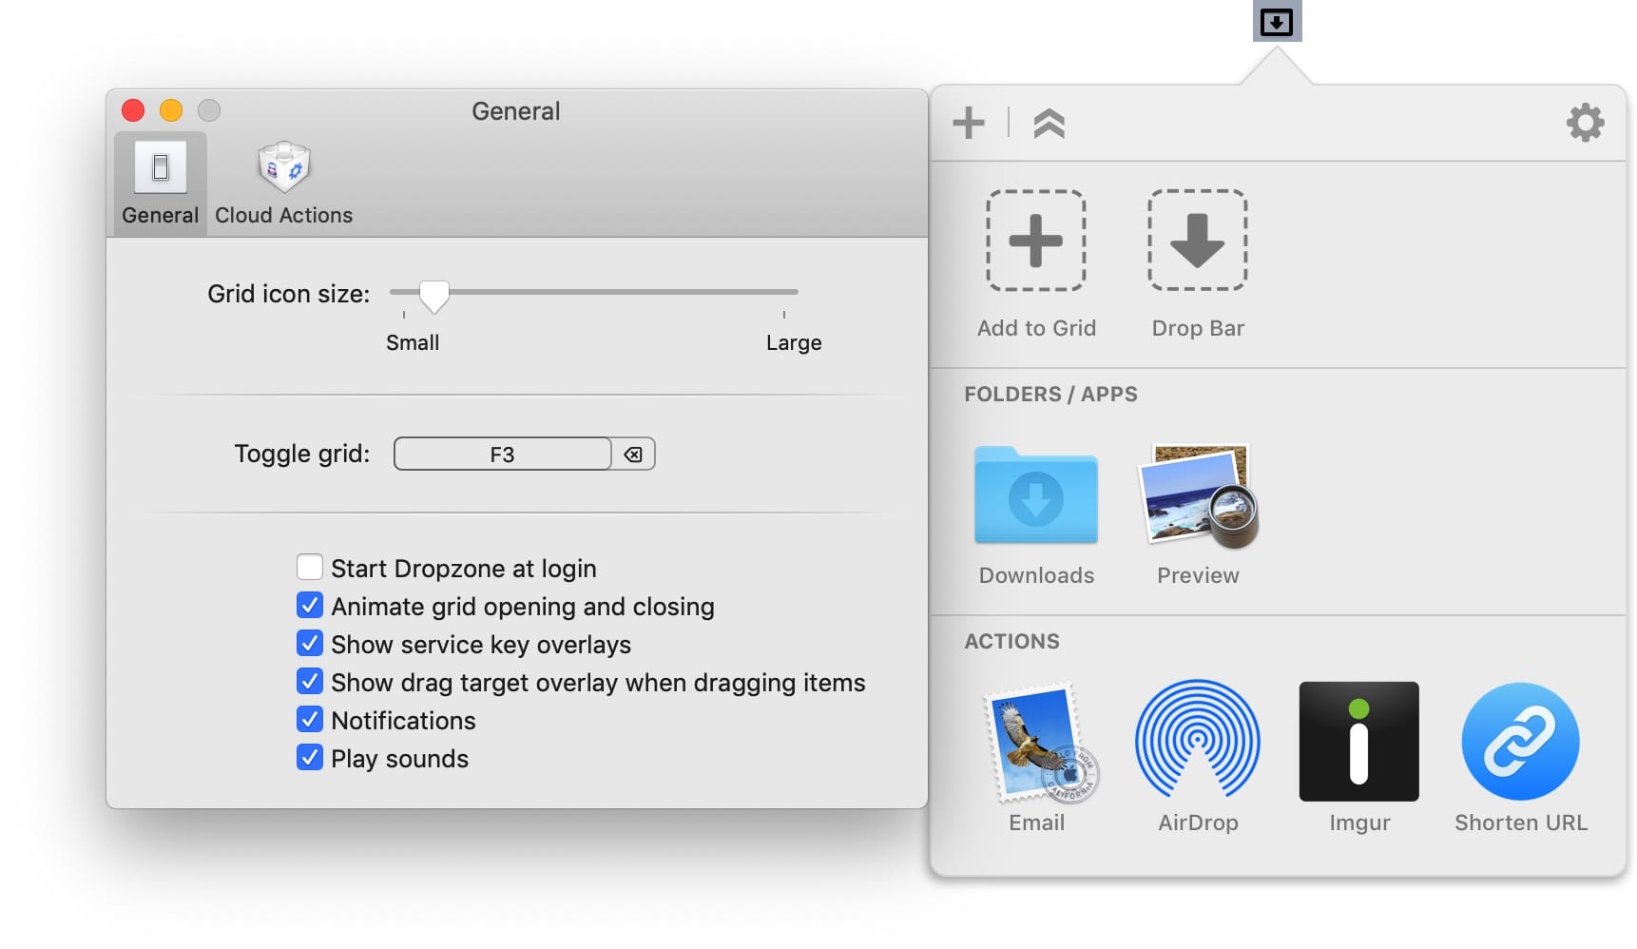Image resolution: width=1637 pixels, height=949 pixels.
Task: Select the Drop Bar target
Action: [x=1197, y=241]
